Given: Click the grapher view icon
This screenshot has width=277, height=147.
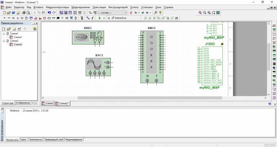Looking at the screenshot, I should pyautogui.click(x=75, y=13).
